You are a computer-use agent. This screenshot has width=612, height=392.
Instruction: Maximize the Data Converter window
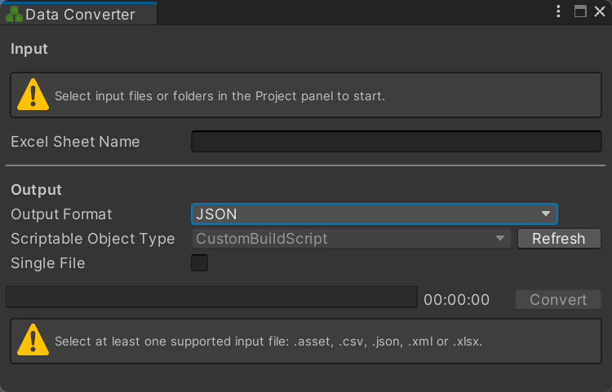pos(580,11)
